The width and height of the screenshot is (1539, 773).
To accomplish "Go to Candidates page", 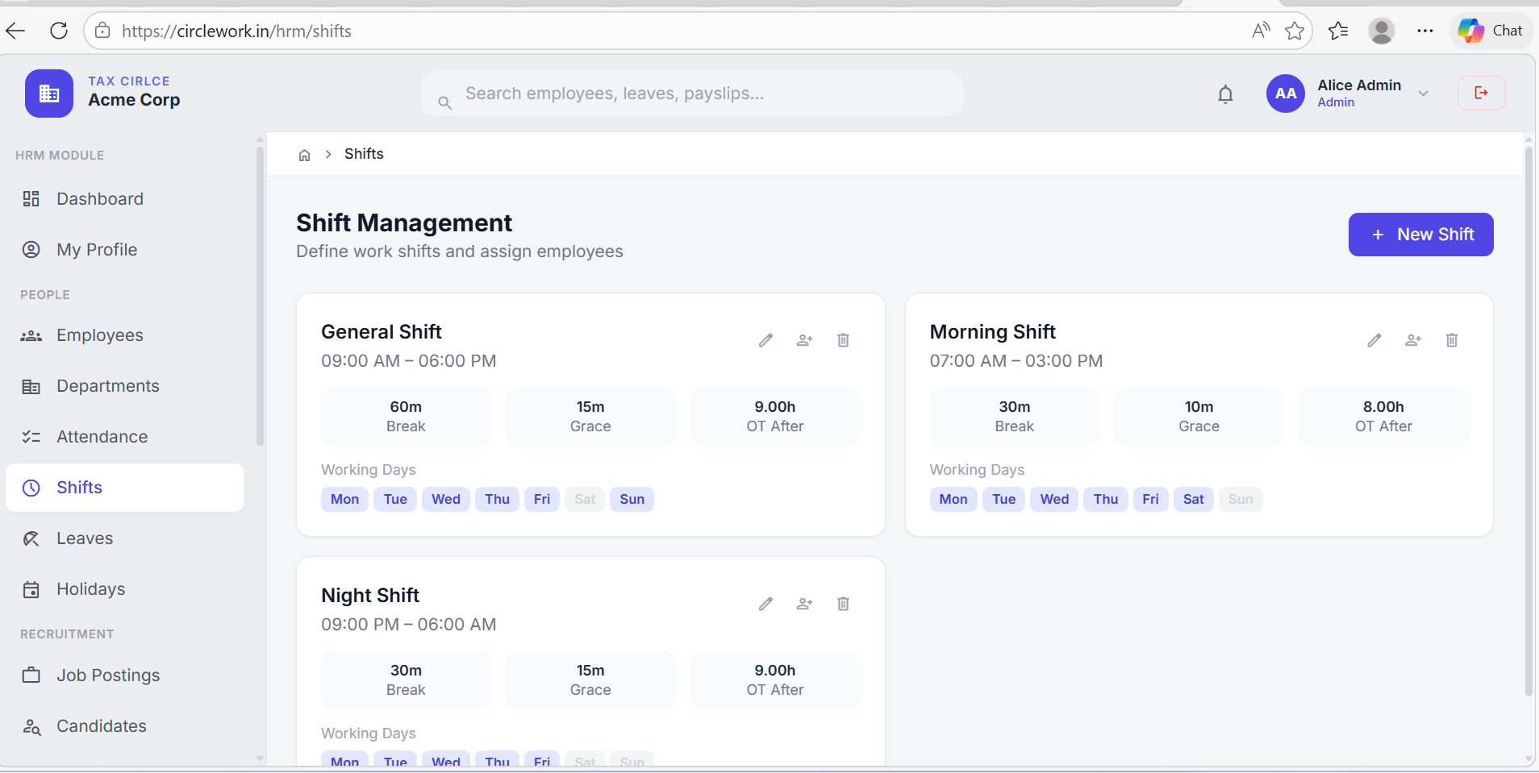I will click(101, 725).
